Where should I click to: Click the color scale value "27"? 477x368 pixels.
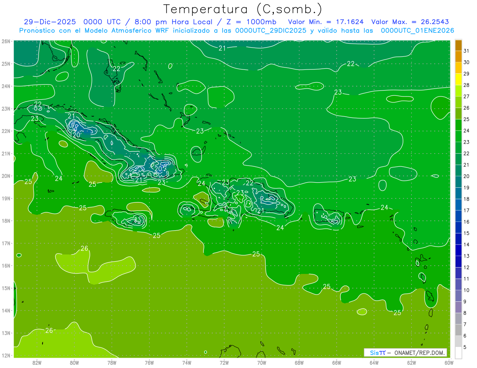tap(467, 96)
